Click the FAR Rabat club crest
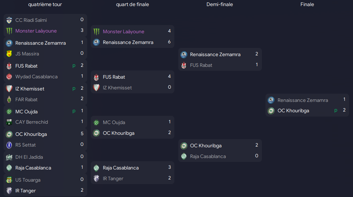Image resolution: width=353 pixels, height=197 pixels. pyautogui.click(x=9, y=99)
